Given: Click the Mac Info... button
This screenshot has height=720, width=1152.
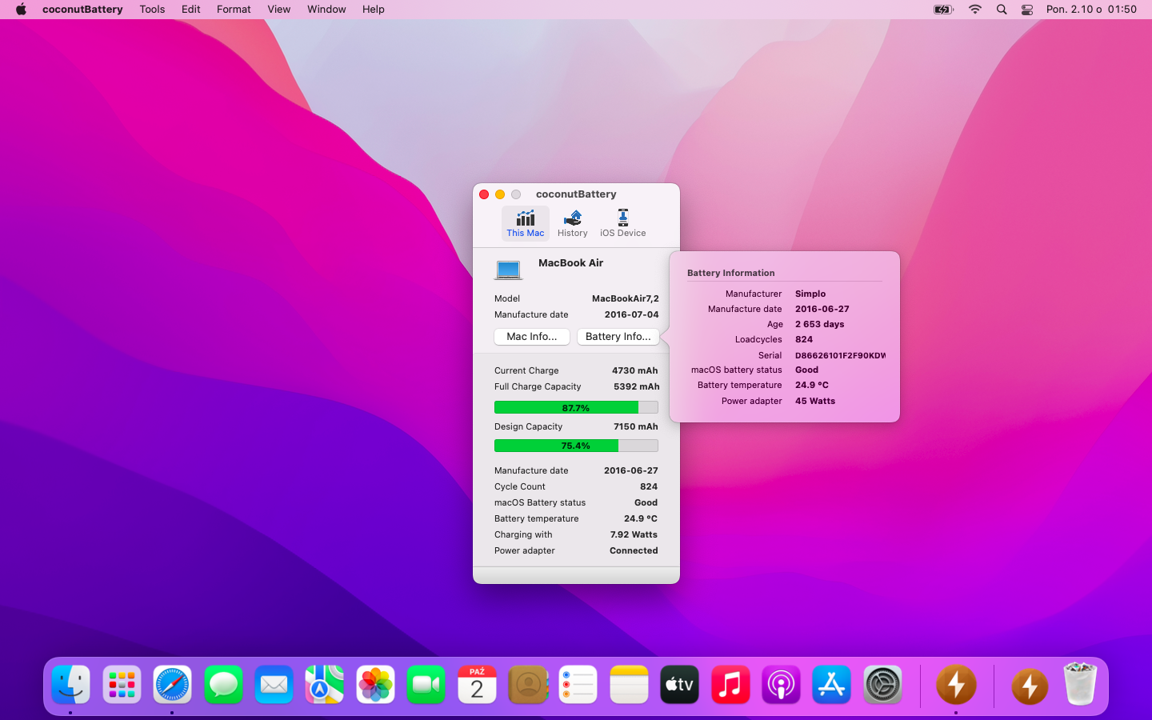Looking at the screenshot, I should coord(532,337).
